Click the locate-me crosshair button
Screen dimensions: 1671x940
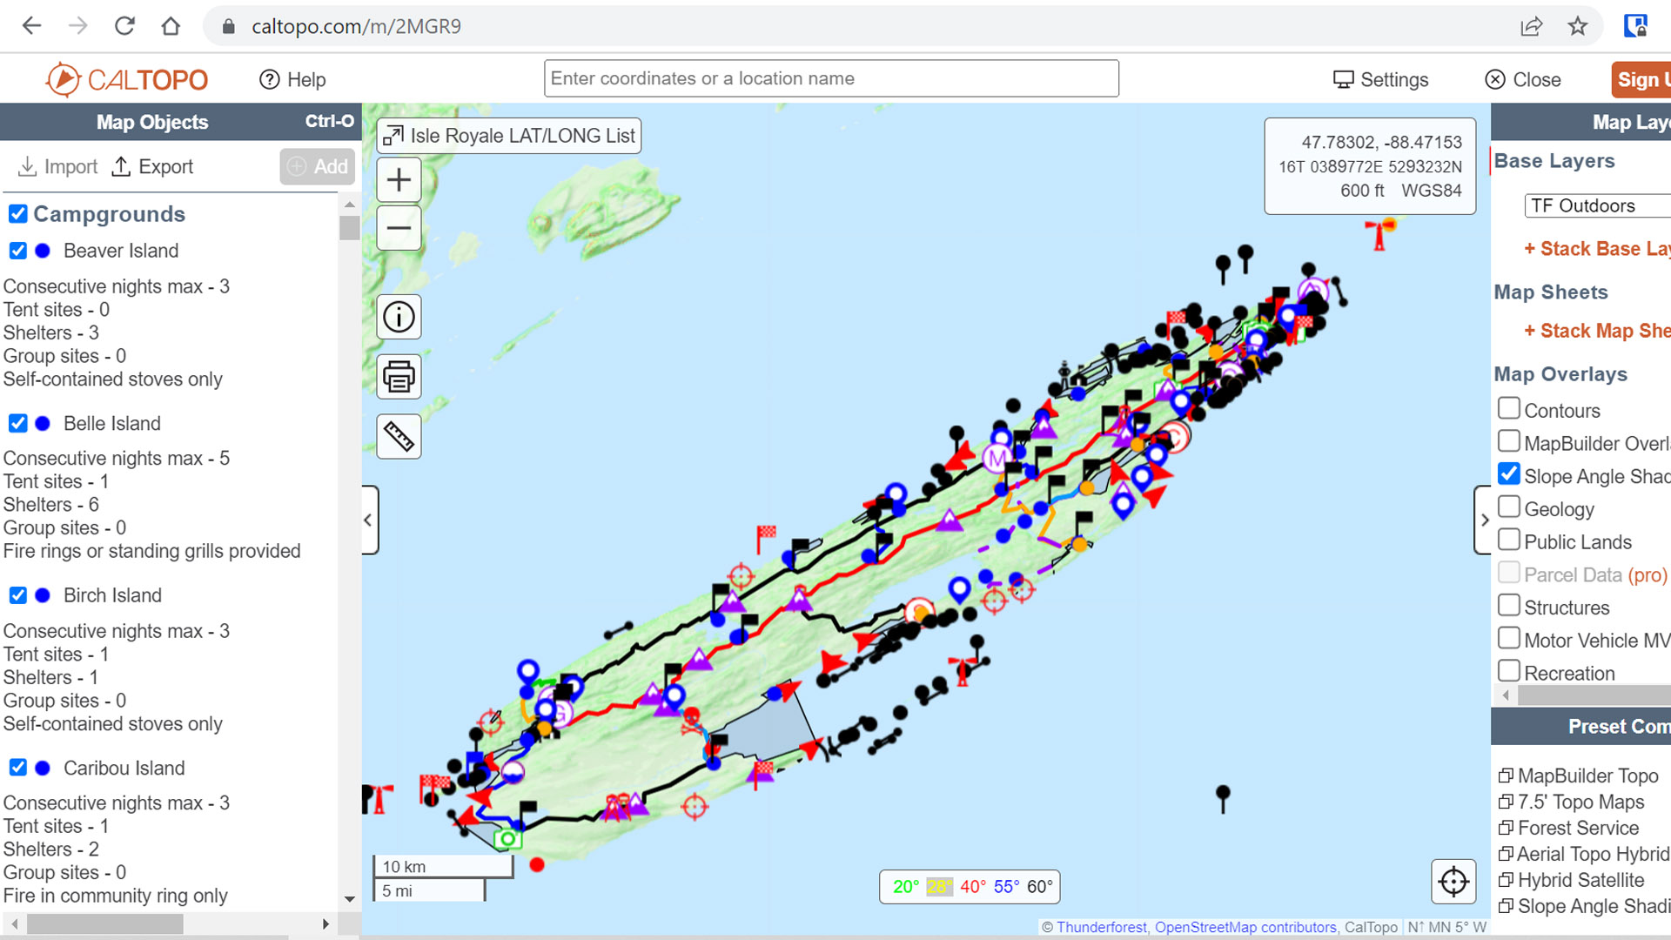point(1453,882)
